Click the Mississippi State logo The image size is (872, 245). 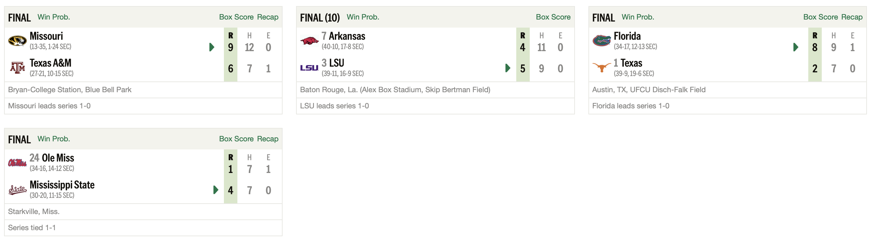click(17, 190)
